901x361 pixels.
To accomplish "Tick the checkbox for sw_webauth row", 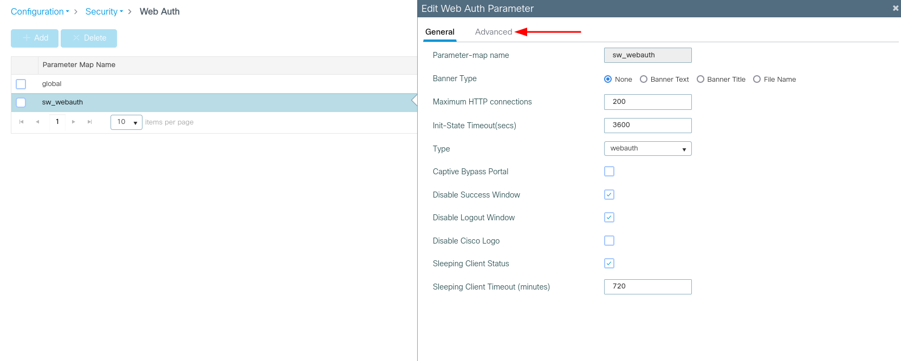I will coord(21,102).
